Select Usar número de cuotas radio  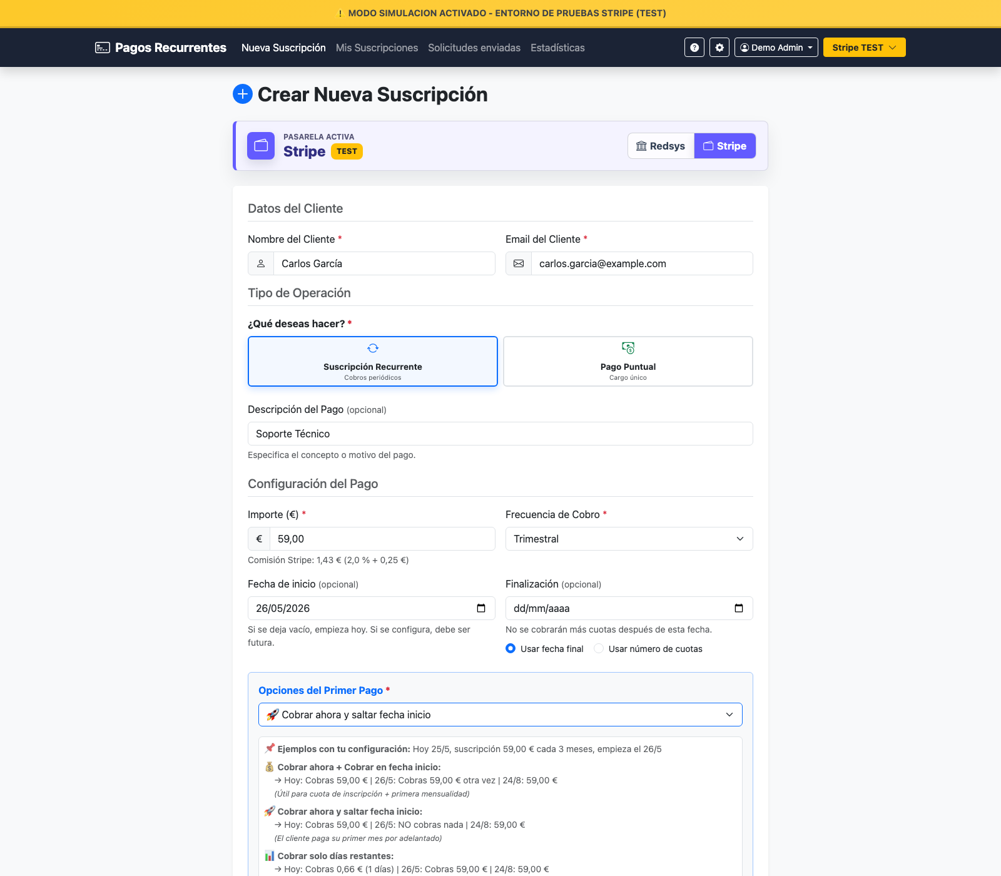coord(599,649)
